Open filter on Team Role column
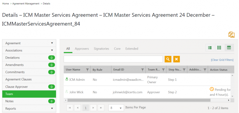 pos(163,70)
